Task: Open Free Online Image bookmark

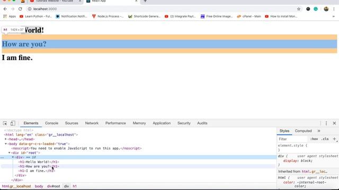Action: [217, 16]
